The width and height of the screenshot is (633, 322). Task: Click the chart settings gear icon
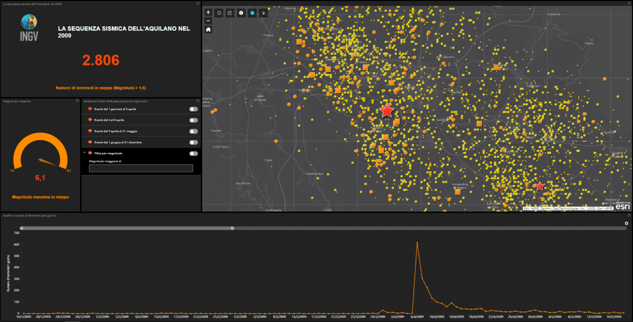[x=626, y=223]
